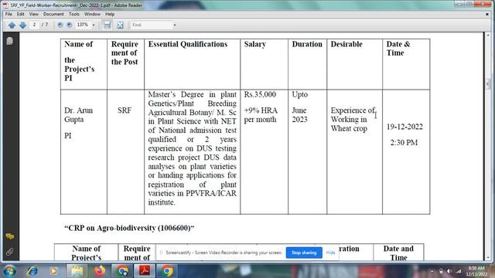
Task: Open Windows Explorer folder from taskbar
Action: click(x=77, y=271)
